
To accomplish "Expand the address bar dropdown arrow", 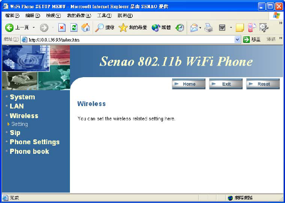I will point(237,40).
